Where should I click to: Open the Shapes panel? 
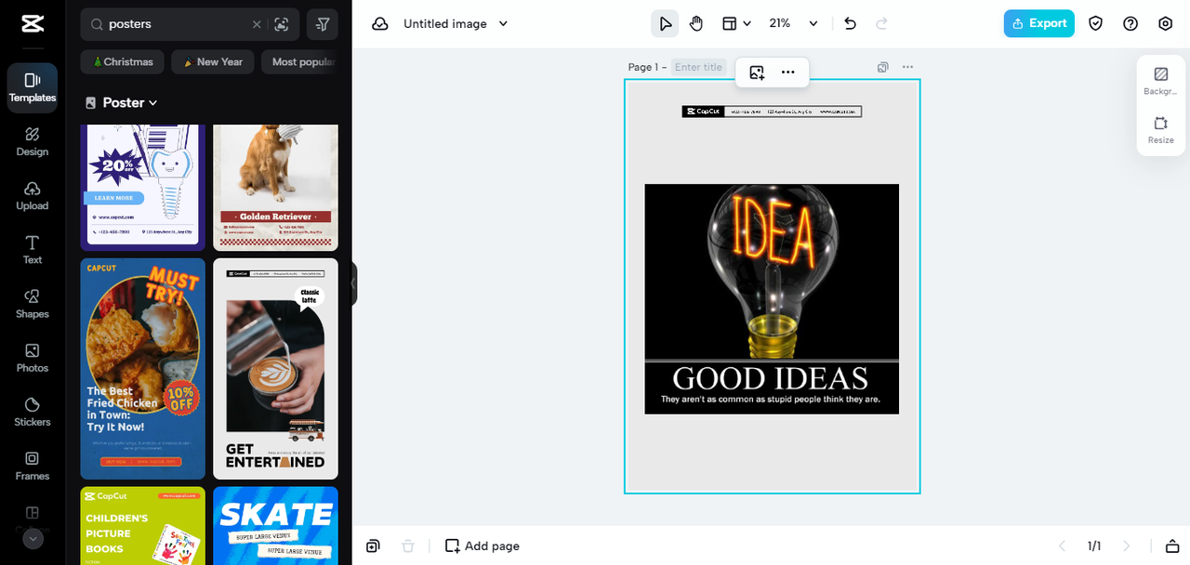click(33, 304)
